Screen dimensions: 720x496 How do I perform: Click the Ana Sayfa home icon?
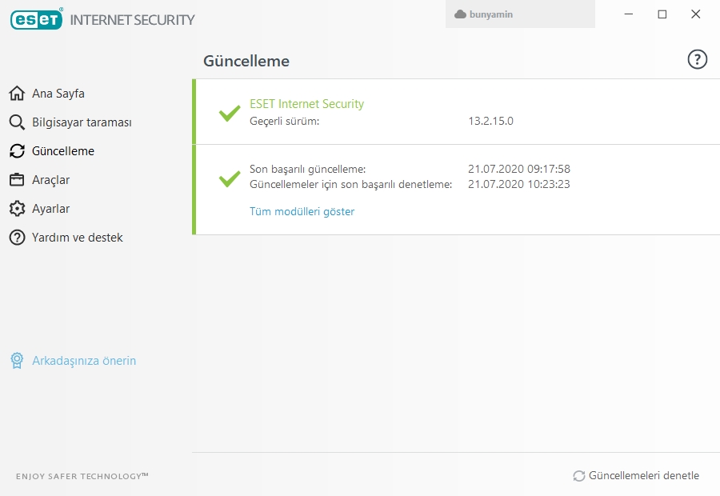[17, 94]
